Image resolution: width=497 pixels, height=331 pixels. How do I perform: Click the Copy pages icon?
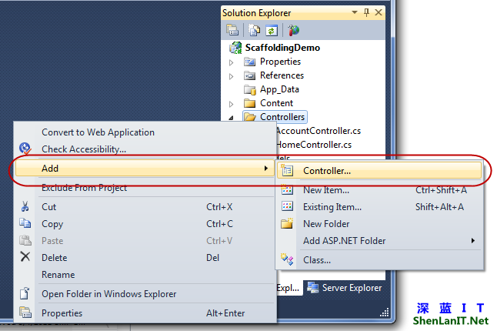tap(25, 223)
